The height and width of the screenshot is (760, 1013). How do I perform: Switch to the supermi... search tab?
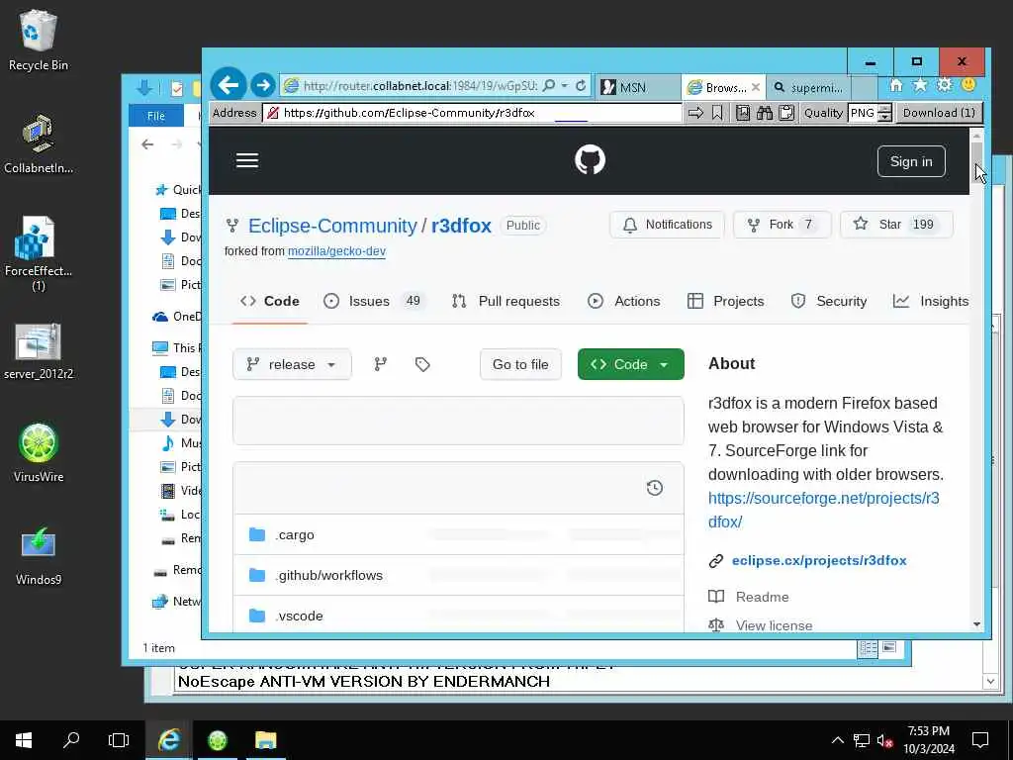(809, 87)
